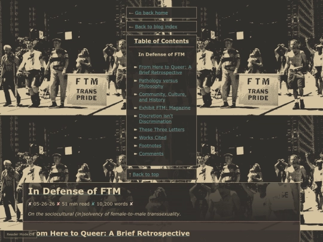Click the bullet icon beside 'Works Cited'
The height and width of the screenshot is (242, 323).
135,137
